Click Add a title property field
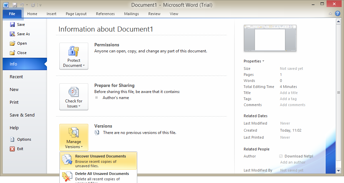Screen dimensions: 344x183 [289, 93]
